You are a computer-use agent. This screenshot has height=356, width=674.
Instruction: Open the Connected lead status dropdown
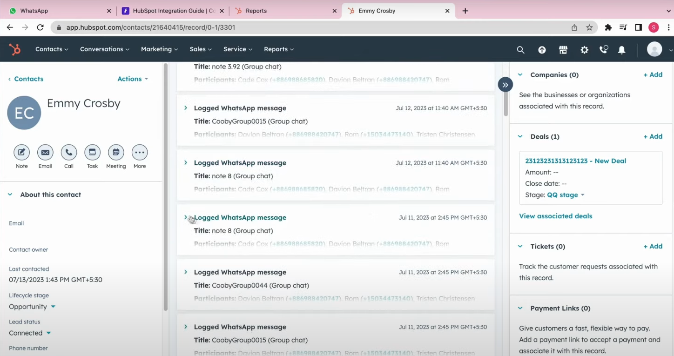pyautogui.click(x=29, y=333)
